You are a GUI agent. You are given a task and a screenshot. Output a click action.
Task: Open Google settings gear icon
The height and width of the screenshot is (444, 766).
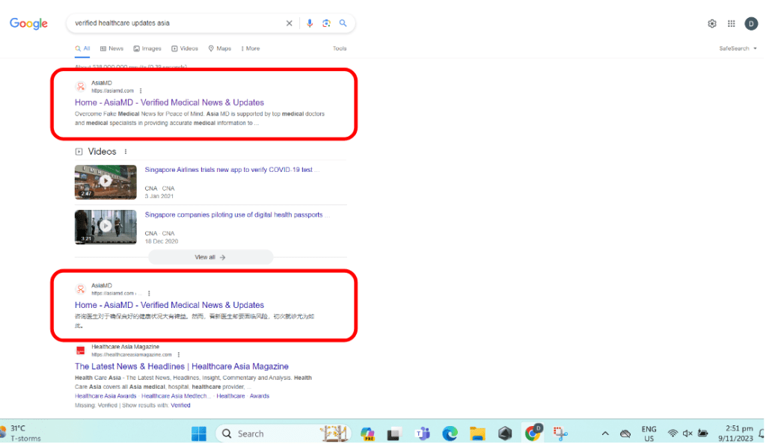tap(712, 24)
